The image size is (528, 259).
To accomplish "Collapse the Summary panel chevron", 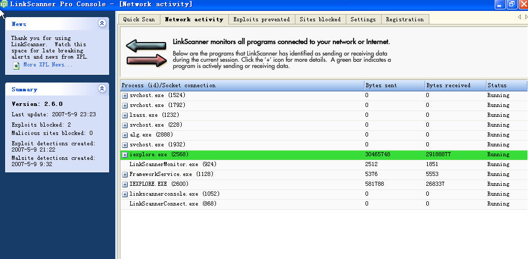I will (102, 89).
